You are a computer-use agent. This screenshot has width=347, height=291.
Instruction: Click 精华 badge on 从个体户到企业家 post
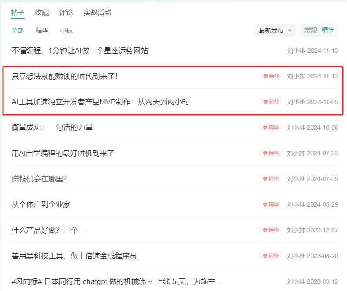(271, 204)
